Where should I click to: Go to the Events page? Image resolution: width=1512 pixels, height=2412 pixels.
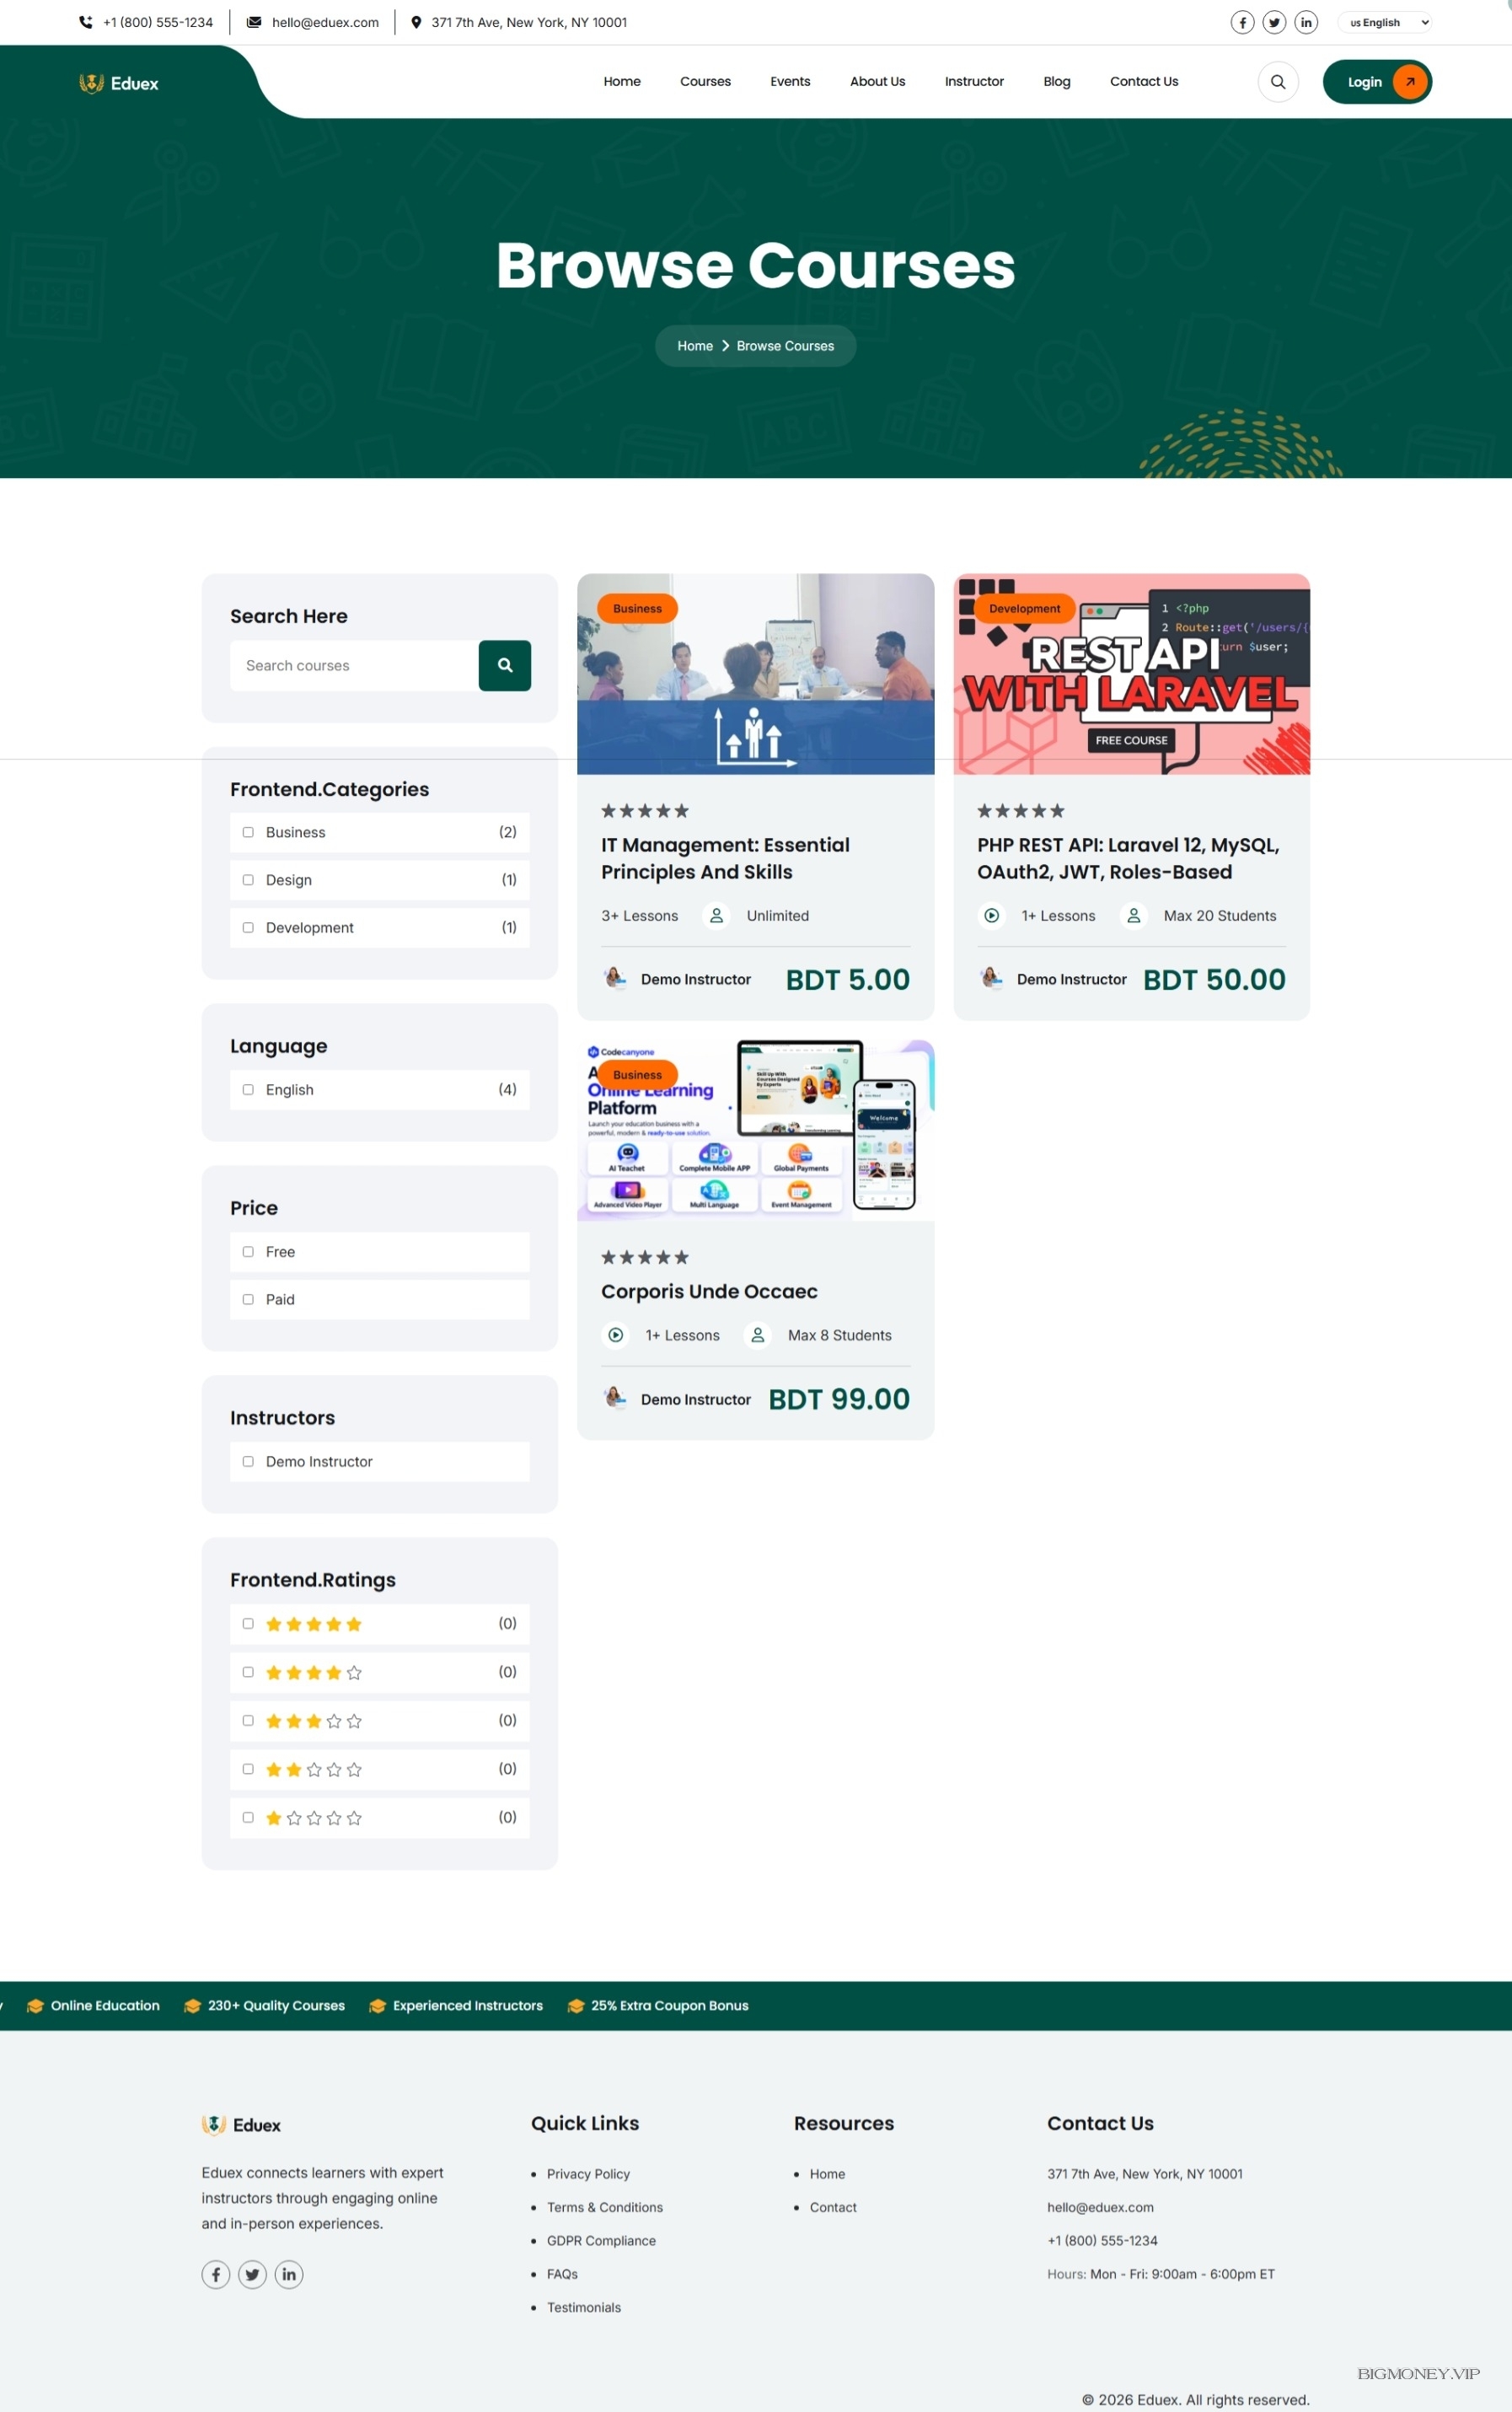click(x=790, y=82)
